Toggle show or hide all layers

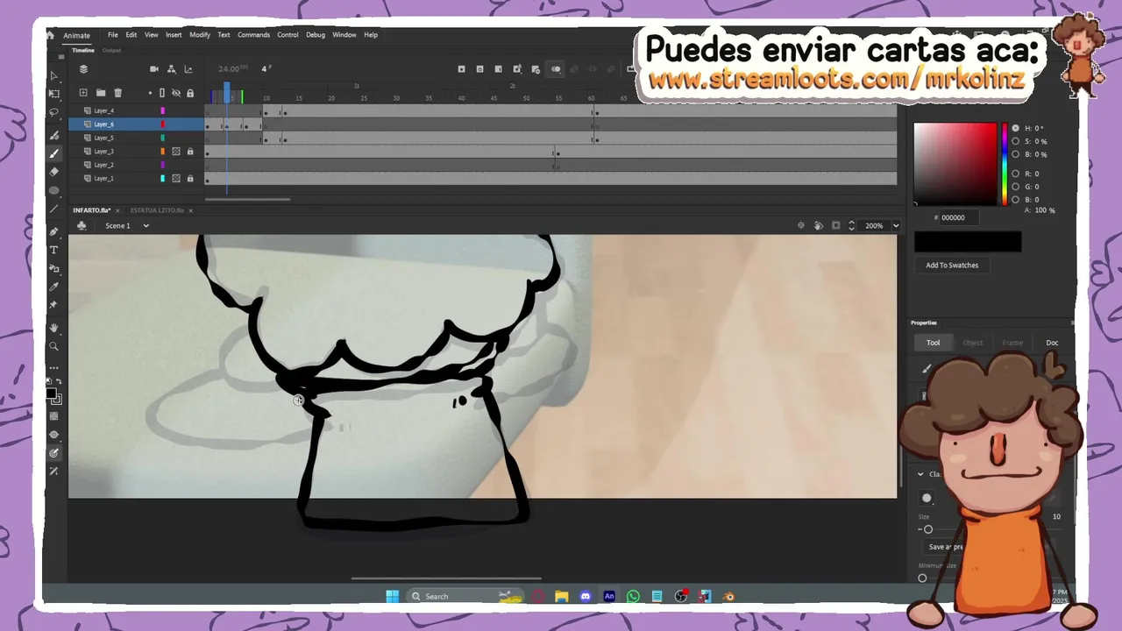(x=176, y=93)
